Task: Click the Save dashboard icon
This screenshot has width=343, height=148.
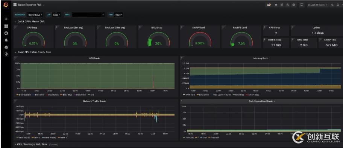Action: coord(288,5)
